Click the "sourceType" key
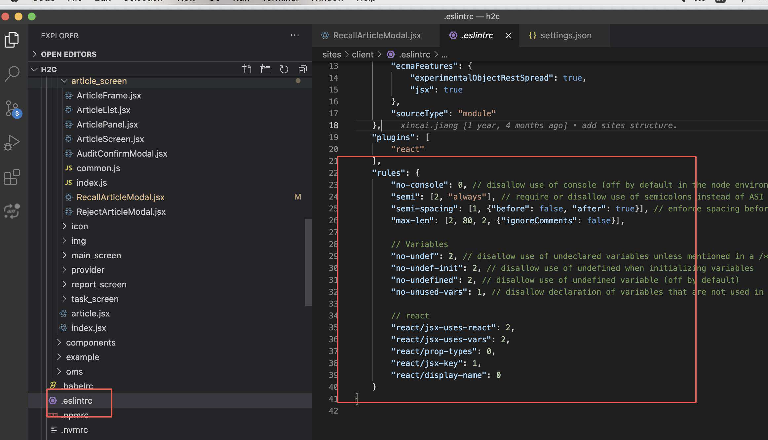Viewport: 768px width, 440px height. point(419,113)
